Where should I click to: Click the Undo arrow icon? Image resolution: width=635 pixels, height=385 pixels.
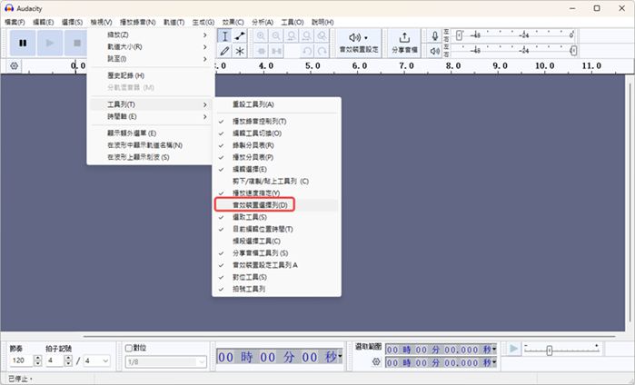307,51
